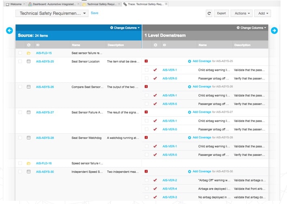
Task: Click the 'Seat Sensor Watchdog' name cell
Action: pyautogui.click(x=86, y=138)
